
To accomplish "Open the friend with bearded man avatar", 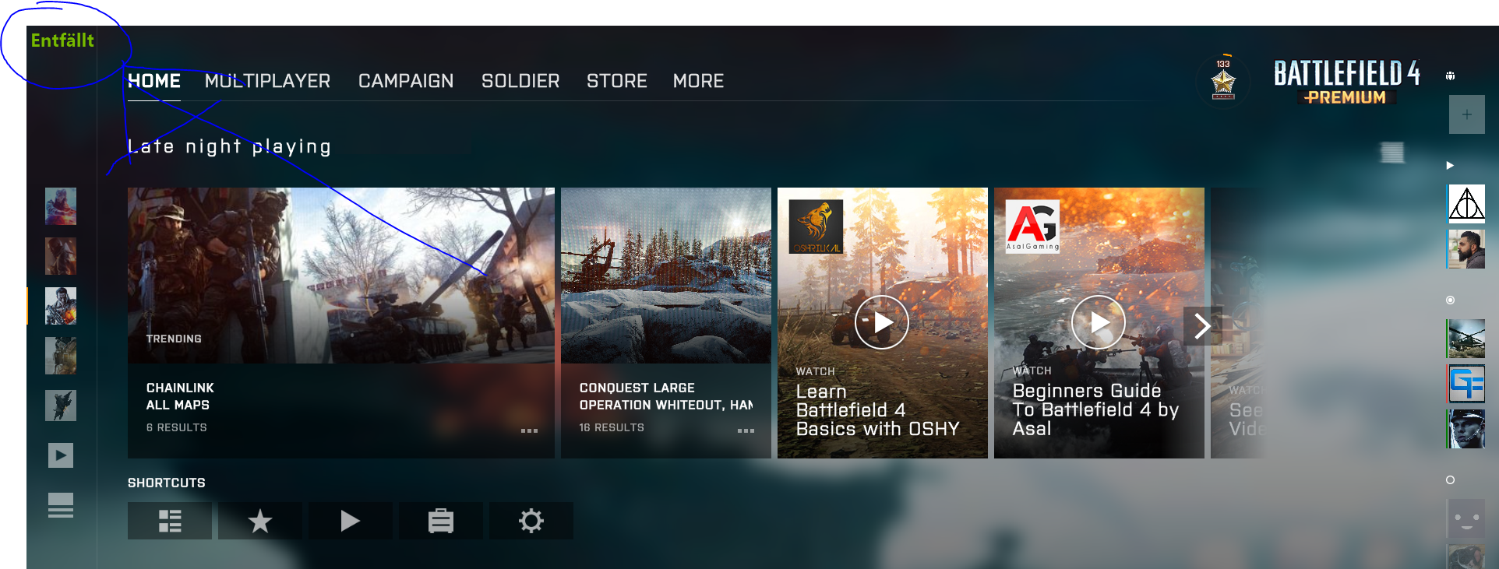I will 1466,249.
